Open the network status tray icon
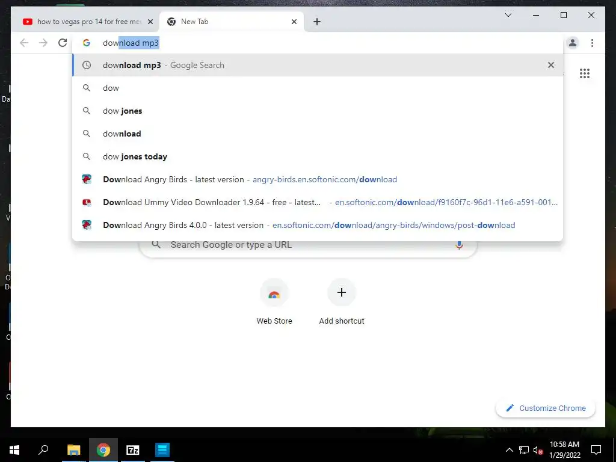Viewport: 616px width, 462px height. (x=524, y=450)
